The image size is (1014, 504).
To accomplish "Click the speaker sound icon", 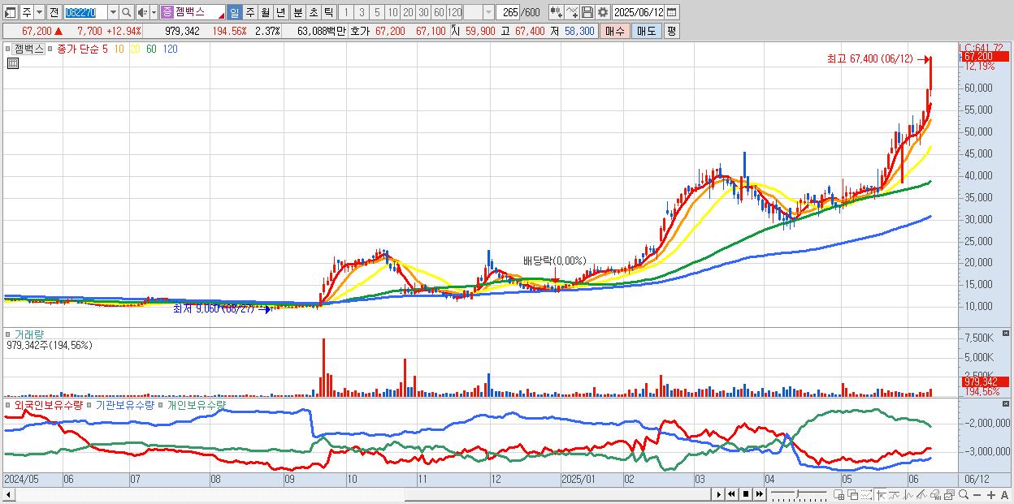I will [142, 12].
